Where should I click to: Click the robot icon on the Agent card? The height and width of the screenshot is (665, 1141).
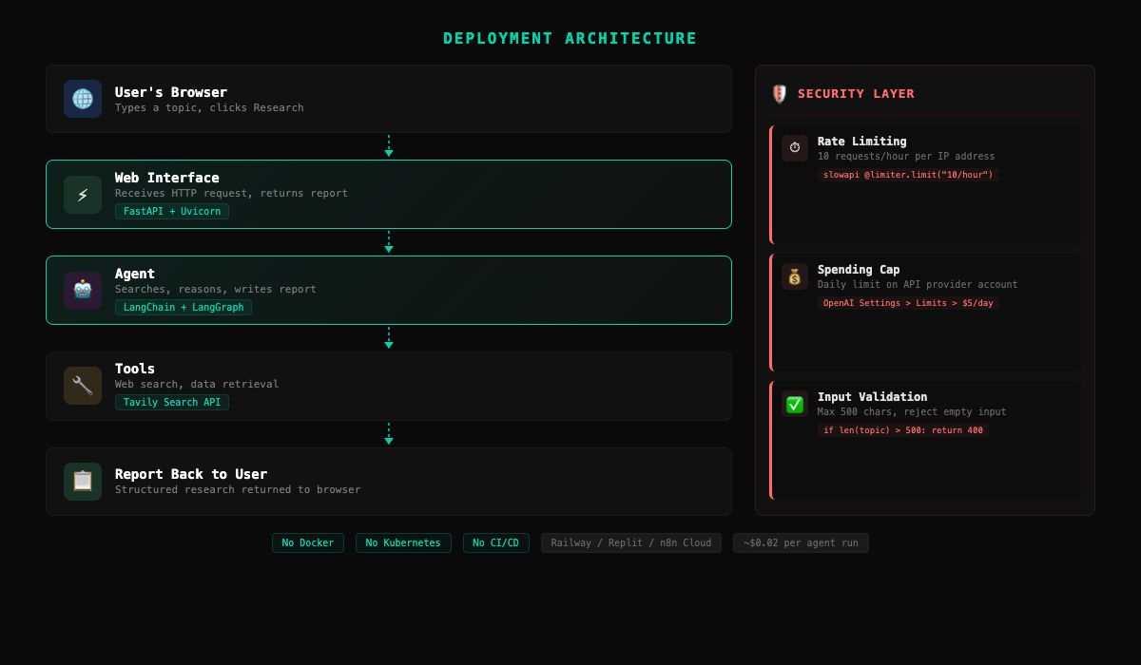83,290
